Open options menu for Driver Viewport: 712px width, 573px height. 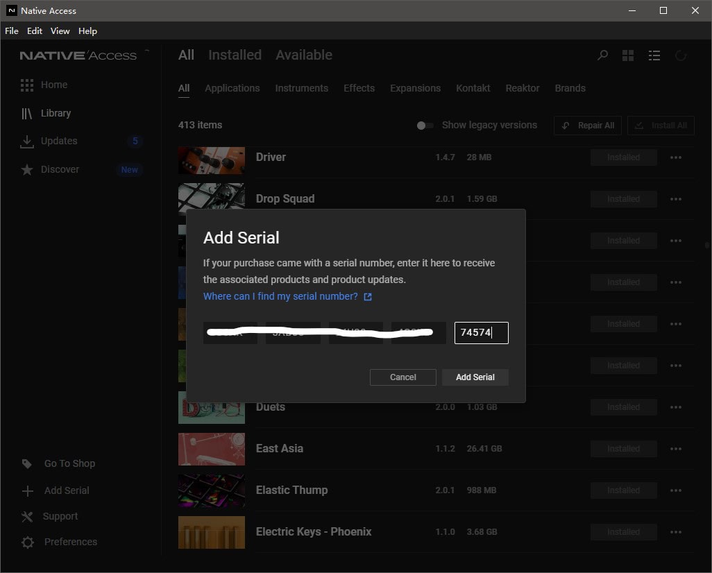(x=676, y=157)
